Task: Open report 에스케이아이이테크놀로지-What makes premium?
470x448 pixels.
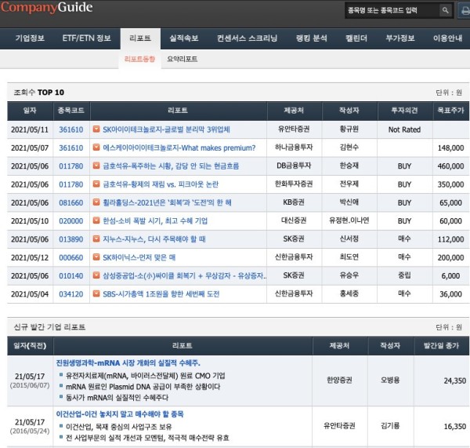Action: (x=179, y=148)
